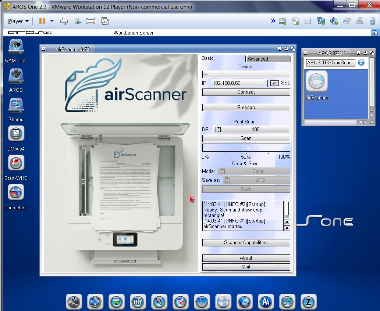The width and height of the screenshot is (380, 311).
Task: Click the Prescan button
Action: point(246,108)
